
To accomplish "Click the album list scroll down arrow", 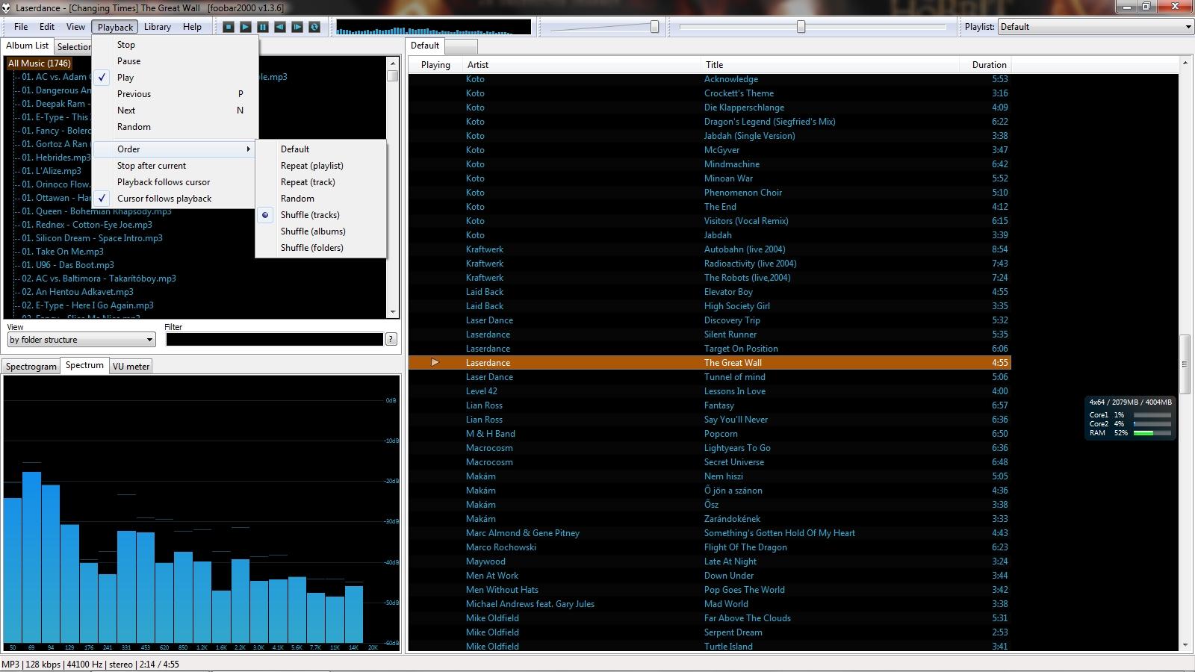I will tap(393, 312).
